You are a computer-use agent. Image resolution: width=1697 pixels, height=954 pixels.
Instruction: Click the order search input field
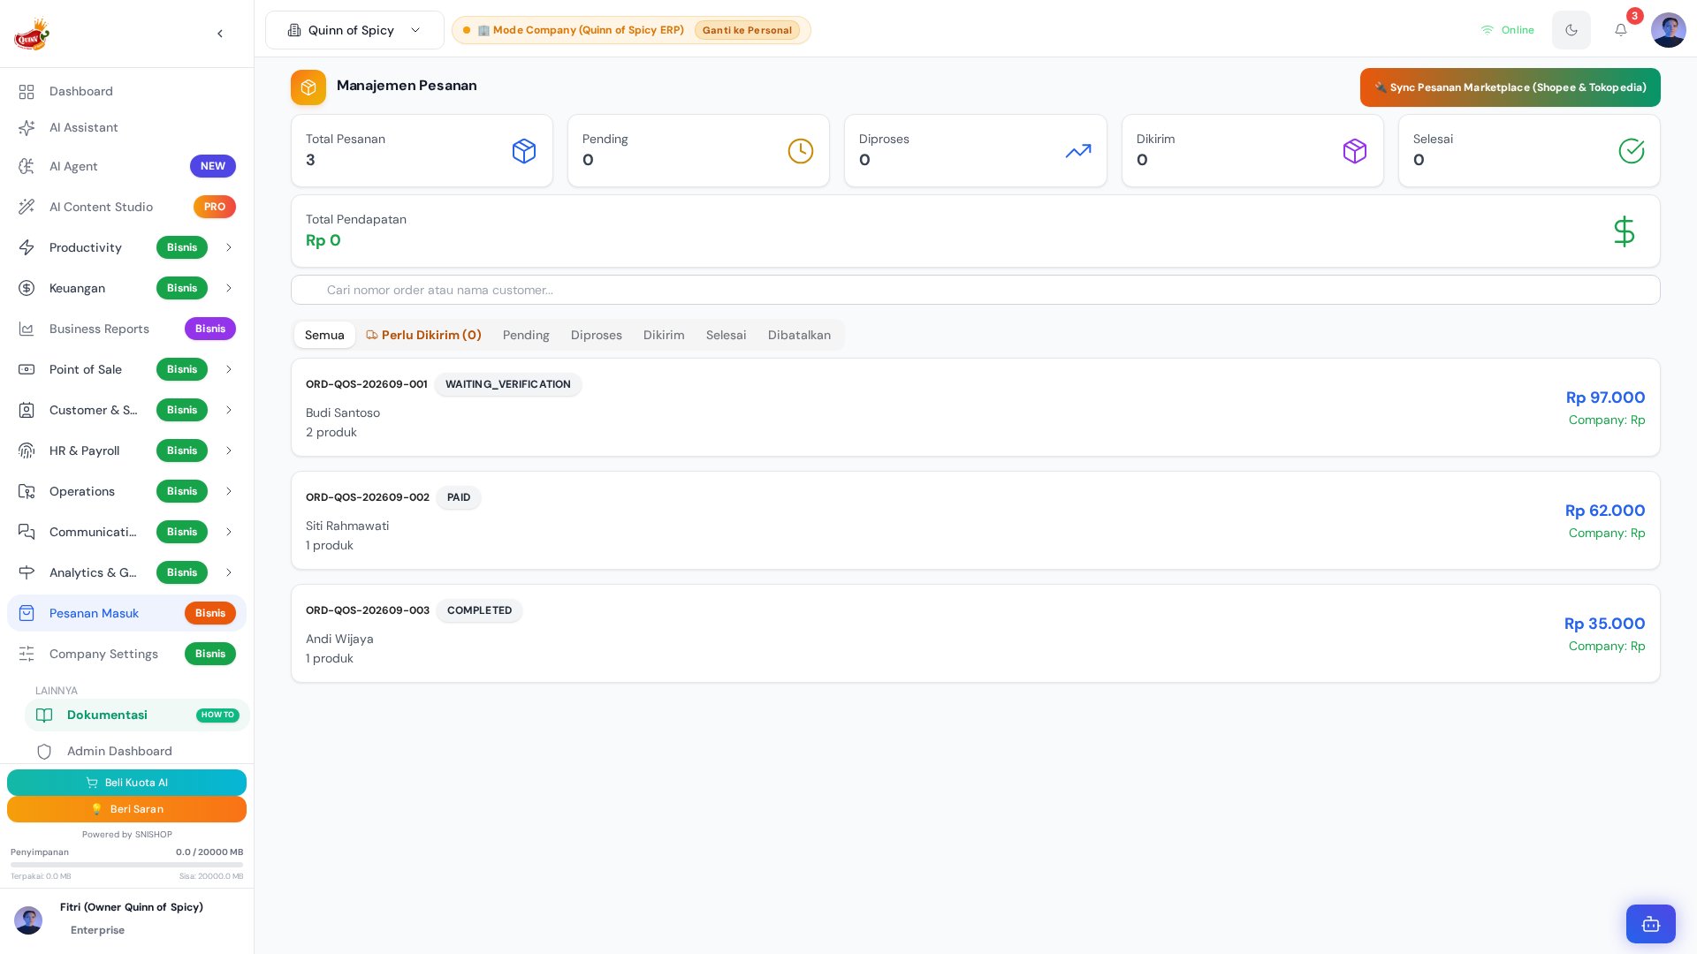coord(976,290)
